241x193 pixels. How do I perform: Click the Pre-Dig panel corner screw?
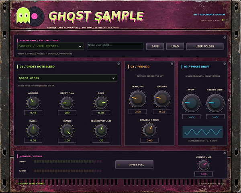click(172, 64)
